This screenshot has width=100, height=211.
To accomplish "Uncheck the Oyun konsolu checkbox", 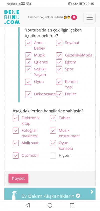I will (x=53, y=143).
